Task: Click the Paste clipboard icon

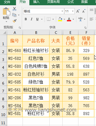Action: click(6, 11)
